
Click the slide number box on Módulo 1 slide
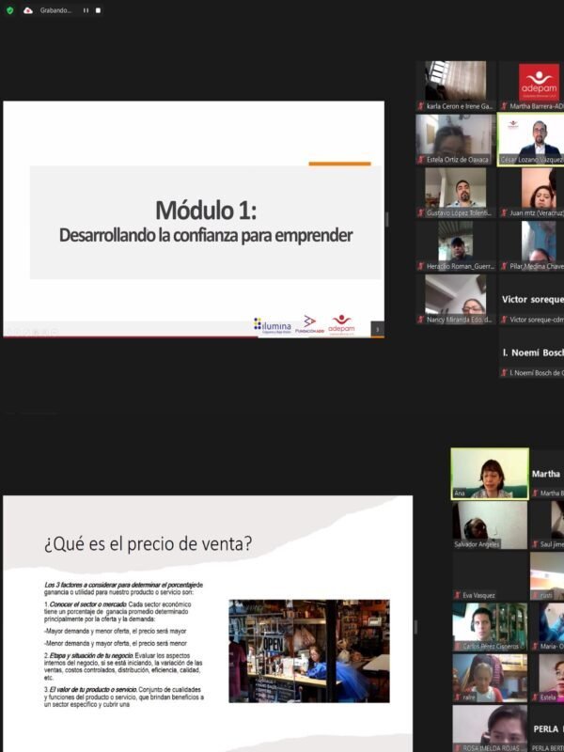[378, 329]
